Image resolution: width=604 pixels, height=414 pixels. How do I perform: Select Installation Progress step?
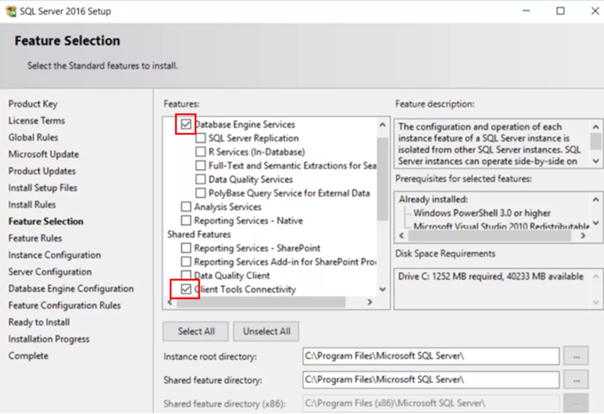point(49,339)
